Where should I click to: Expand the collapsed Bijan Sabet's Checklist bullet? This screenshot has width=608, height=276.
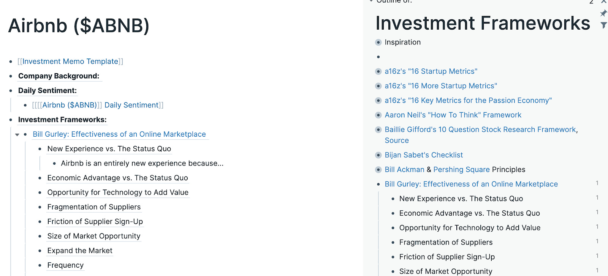(x=378, y=155)
